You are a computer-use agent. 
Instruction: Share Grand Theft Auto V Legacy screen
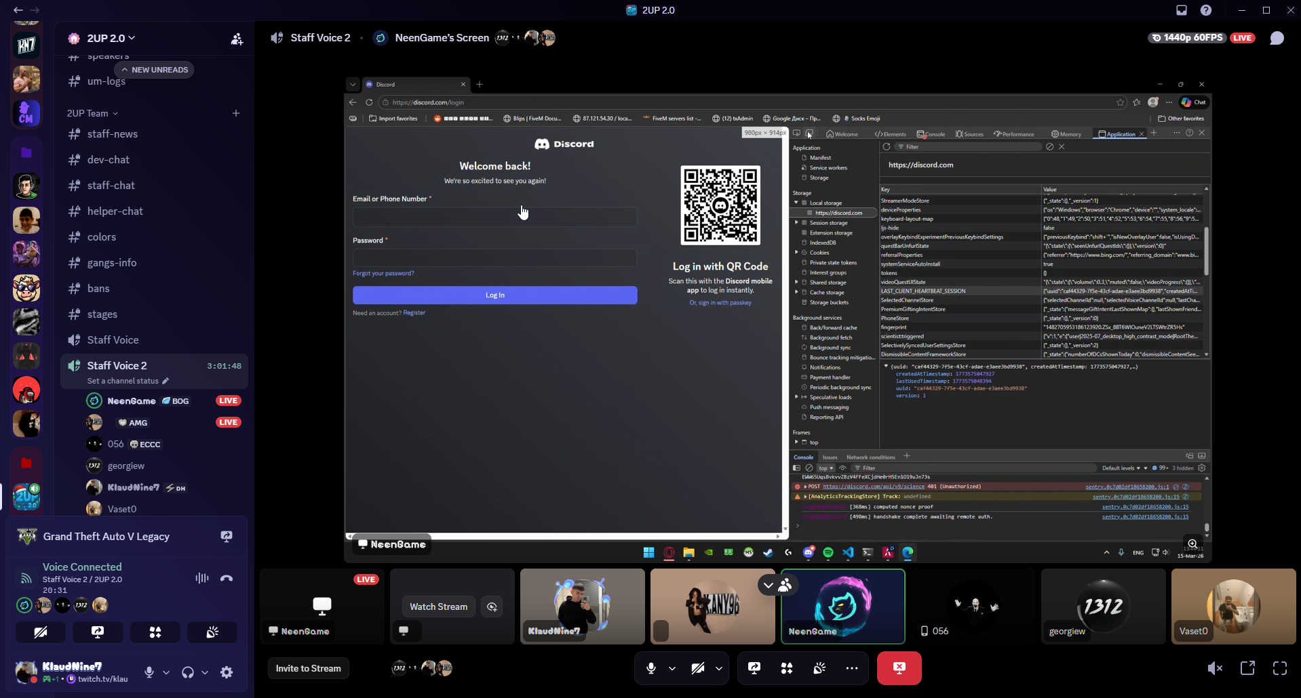pos(227,536)
